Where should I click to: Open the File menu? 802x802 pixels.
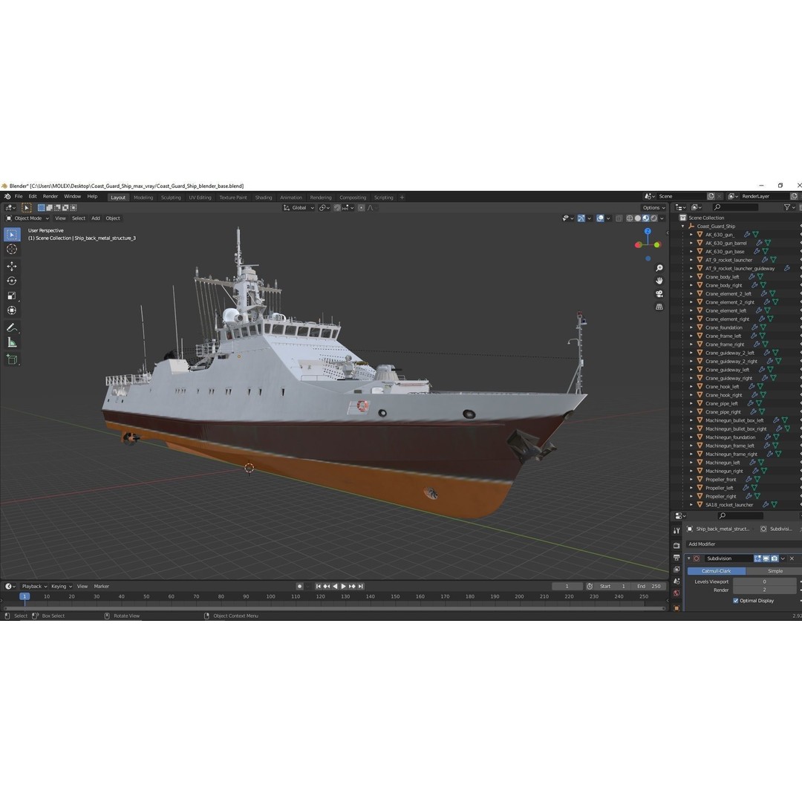coord(19,196)
